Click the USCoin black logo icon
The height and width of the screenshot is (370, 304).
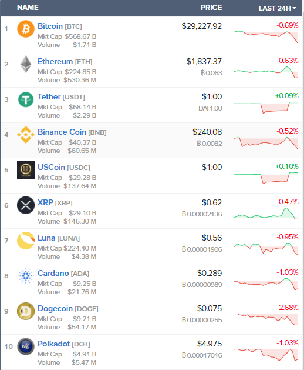[x=26, y=170]
